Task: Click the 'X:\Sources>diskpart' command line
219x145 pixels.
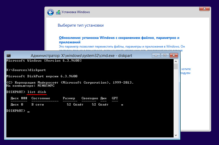Action: tap(26, 70)
